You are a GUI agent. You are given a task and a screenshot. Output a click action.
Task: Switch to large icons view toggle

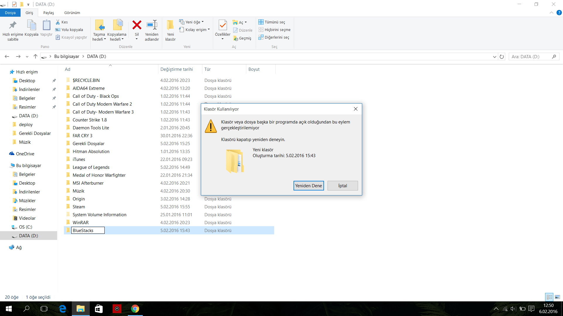coord(557,297)
